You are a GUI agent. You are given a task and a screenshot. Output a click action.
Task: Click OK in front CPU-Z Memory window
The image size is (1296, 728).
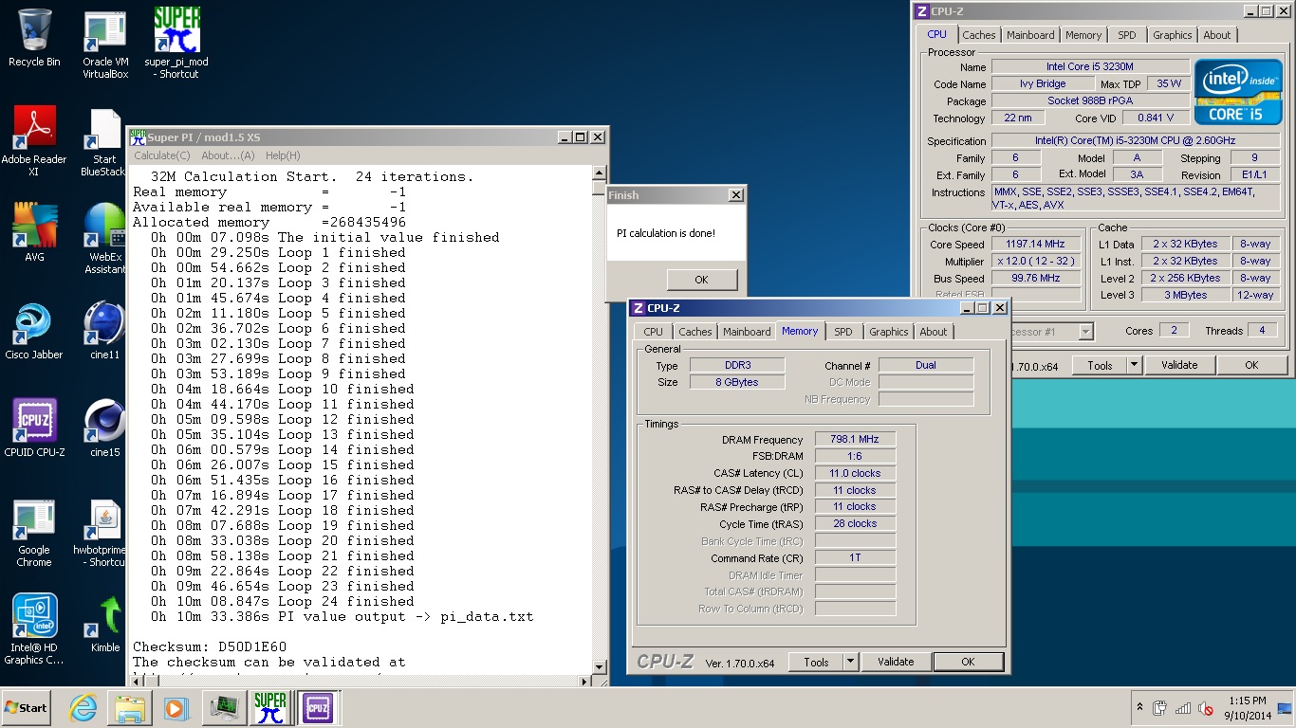968,662
